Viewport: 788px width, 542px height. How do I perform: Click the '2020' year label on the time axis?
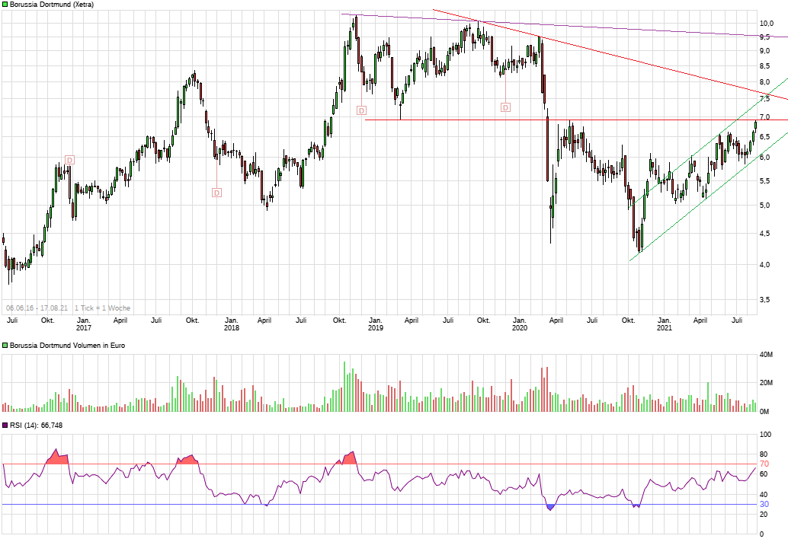520,327
